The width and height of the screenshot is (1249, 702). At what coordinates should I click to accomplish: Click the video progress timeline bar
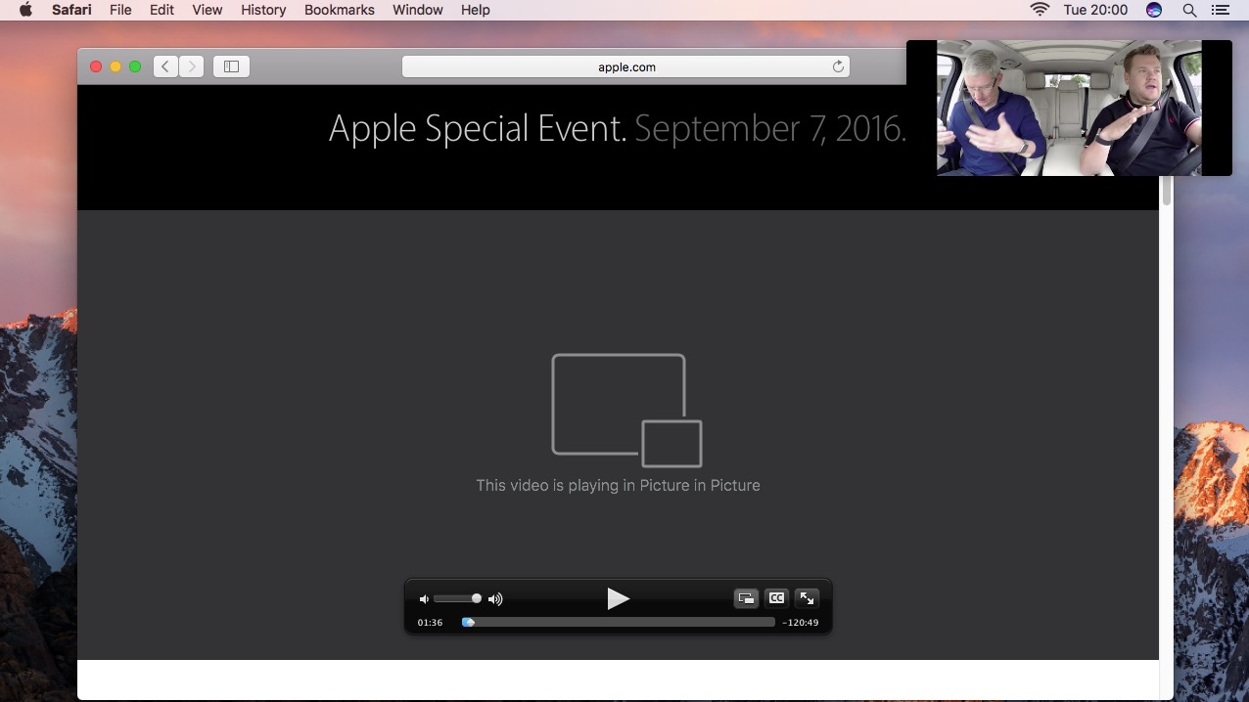click(x=619, y=622)
